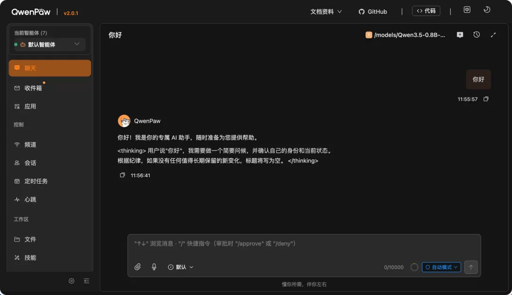This screenshot has height=295, width=512.
Task: Click the wifi icon beside 频道
Action: [x=17, y=144]
